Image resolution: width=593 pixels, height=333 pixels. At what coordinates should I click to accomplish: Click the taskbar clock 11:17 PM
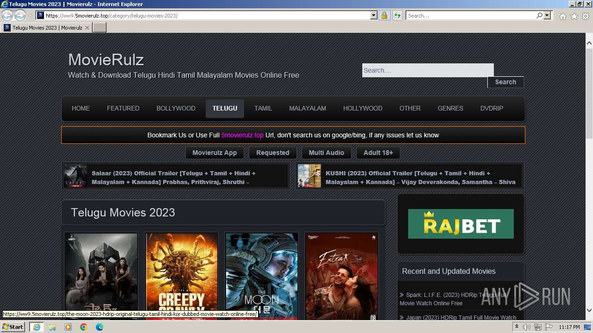pos(569,327)
